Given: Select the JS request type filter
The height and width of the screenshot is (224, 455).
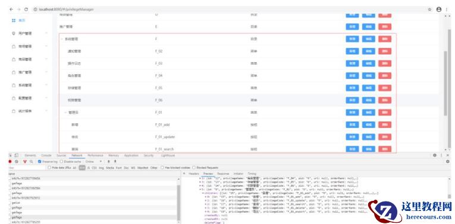Looking at the screenshot, I should [x=89, y=168].
